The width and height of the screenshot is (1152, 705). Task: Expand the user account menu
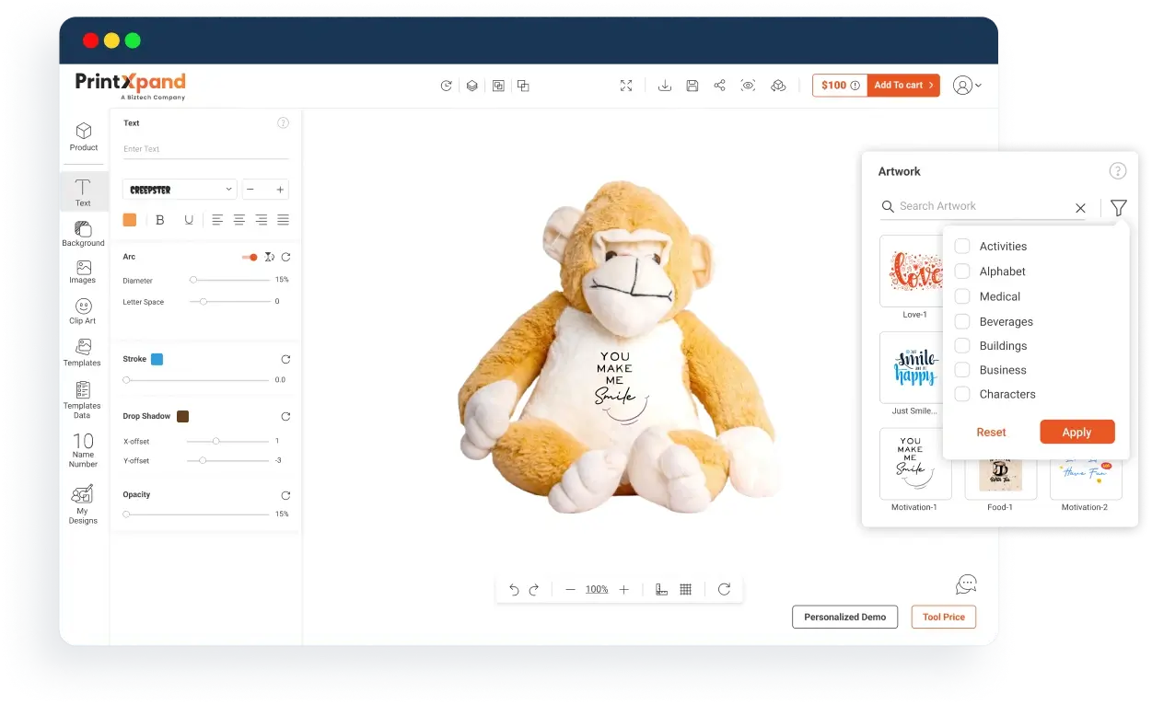pos(966,86)
